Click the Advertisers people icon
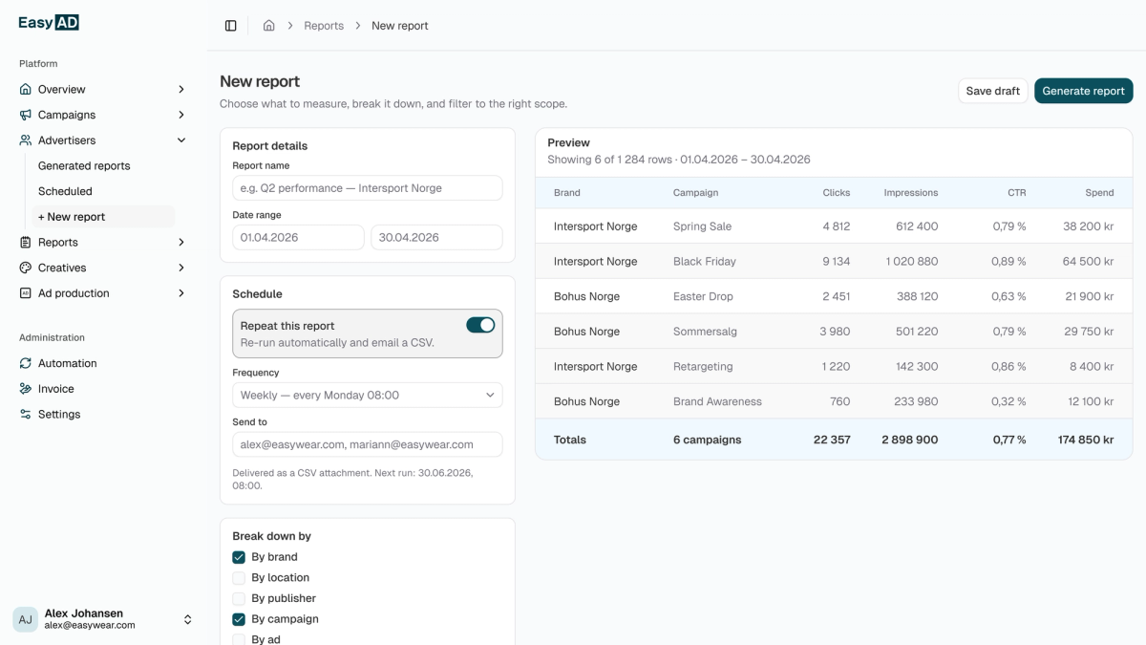 click(x=26, y=140)
